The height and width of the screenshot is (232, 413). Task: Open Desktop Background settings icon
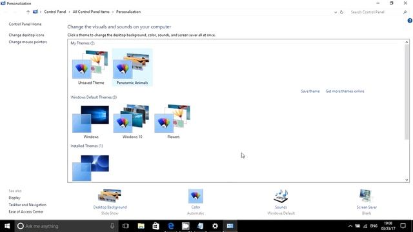(110, 196)
